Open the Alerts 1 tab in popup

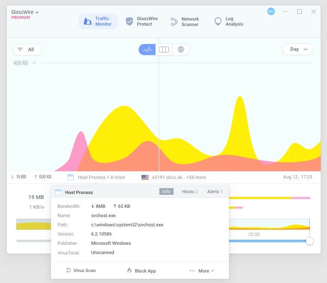pyautogui.click(x=215, y=191)
